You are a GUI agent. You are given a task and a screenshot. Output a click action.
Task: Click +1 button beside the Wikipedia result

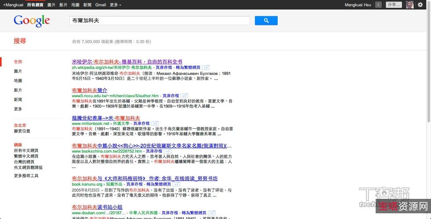pyautogui.click(x=206, y=68)
